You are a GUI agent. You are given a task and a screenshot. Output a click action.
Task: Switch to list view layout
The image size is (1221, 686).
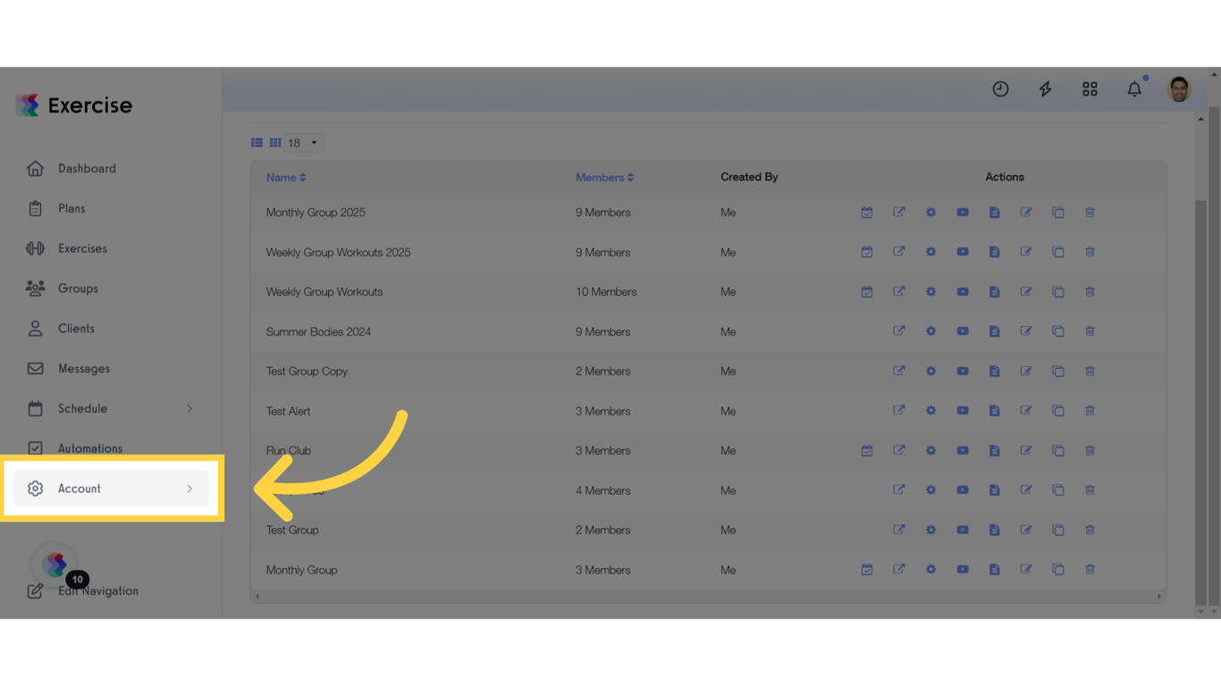(257, 143)
